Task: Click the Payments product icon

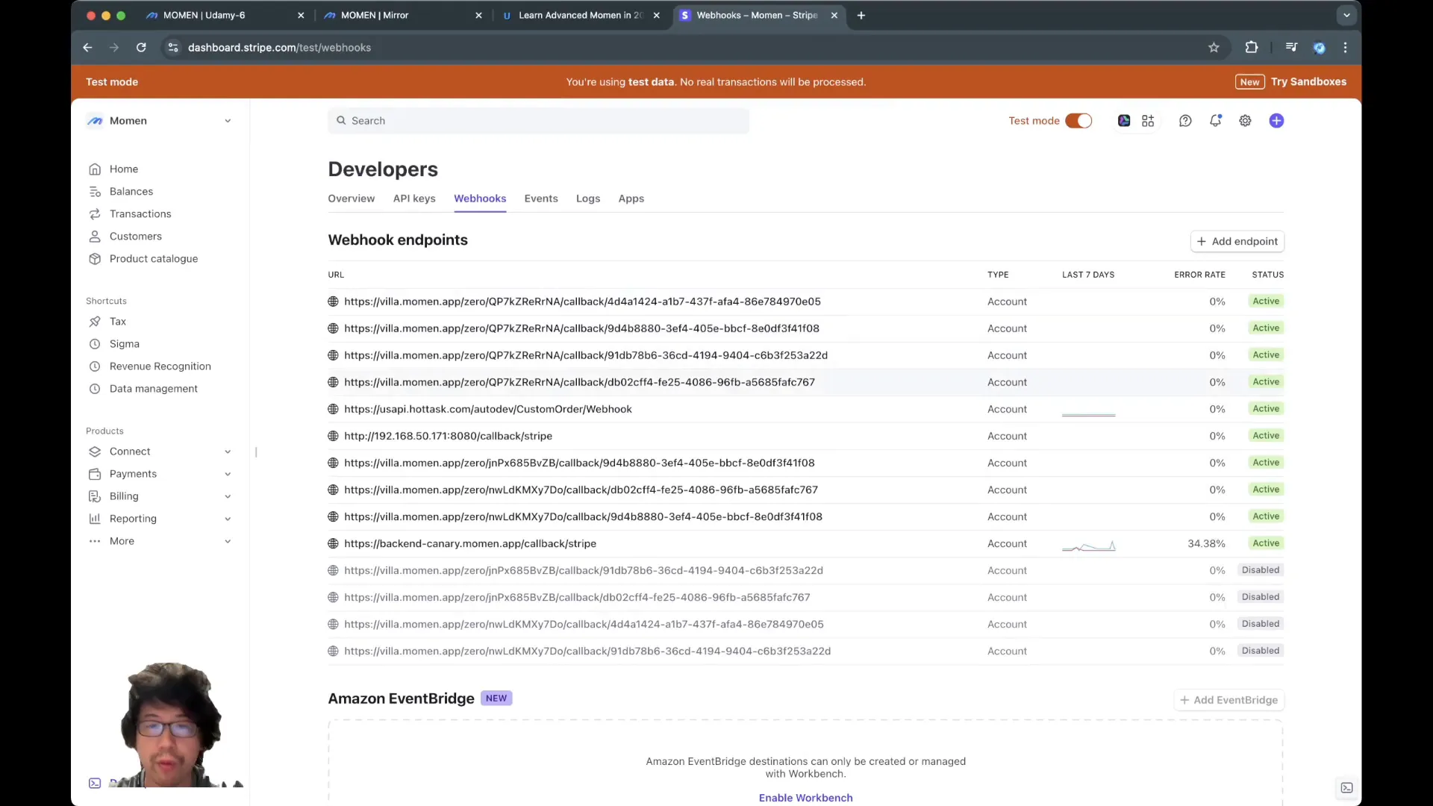Action: 95,474
